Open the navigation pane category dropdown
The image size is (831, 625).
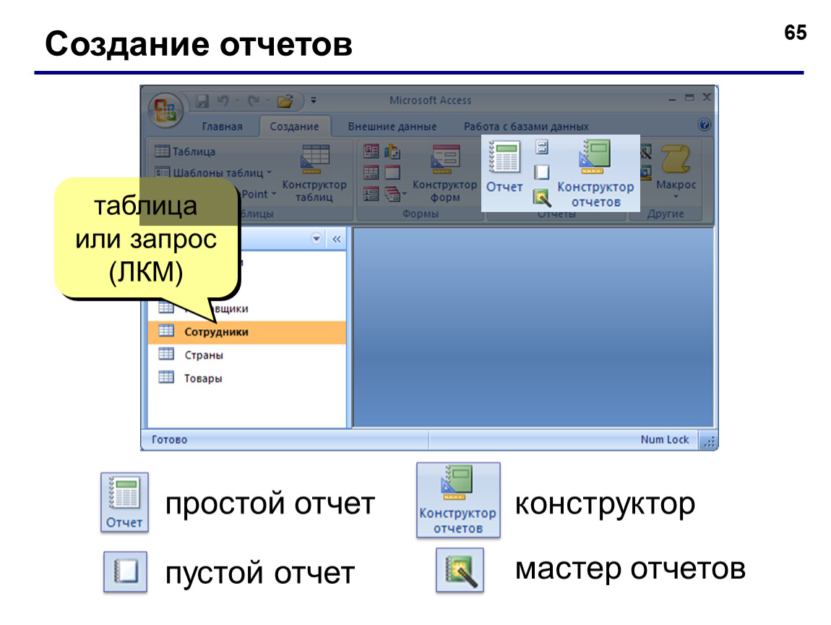coord(317,238)
